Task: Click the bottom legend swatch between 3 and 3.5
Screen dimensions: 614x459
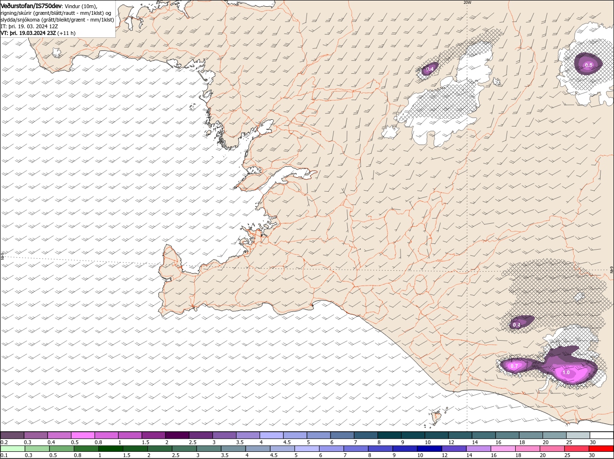Action: (209, 448)
